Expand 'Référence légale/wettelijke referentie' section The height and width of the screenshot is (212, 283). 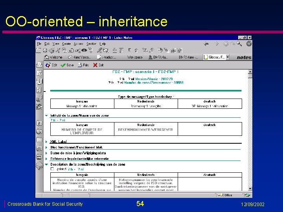click(46, 159)
